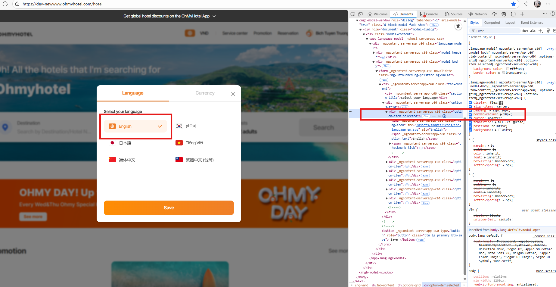Collapse the div role="document" modal-dialog node

click(x=361, y=30)
